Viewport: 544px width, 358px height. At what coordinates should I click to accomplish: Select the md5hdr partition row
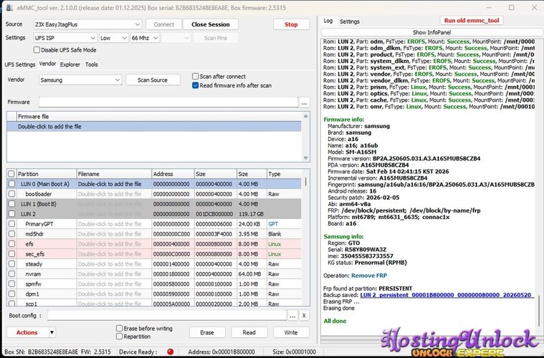(x=153, y=234)
